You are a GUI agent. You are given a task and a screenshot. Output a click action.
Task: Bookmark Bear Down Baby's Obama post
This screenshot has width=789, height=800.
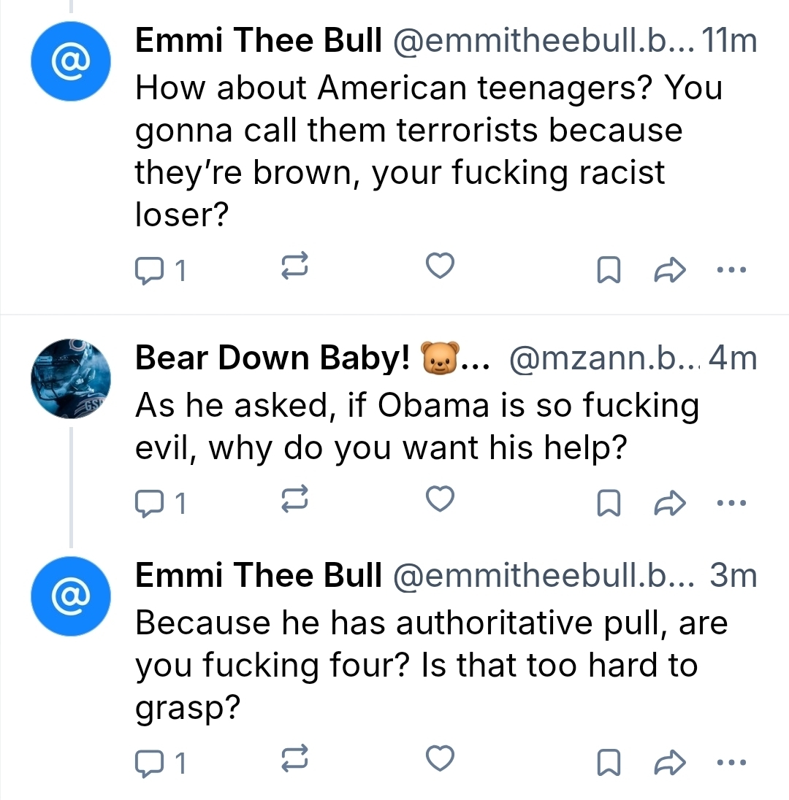click(x=608, y=501)
